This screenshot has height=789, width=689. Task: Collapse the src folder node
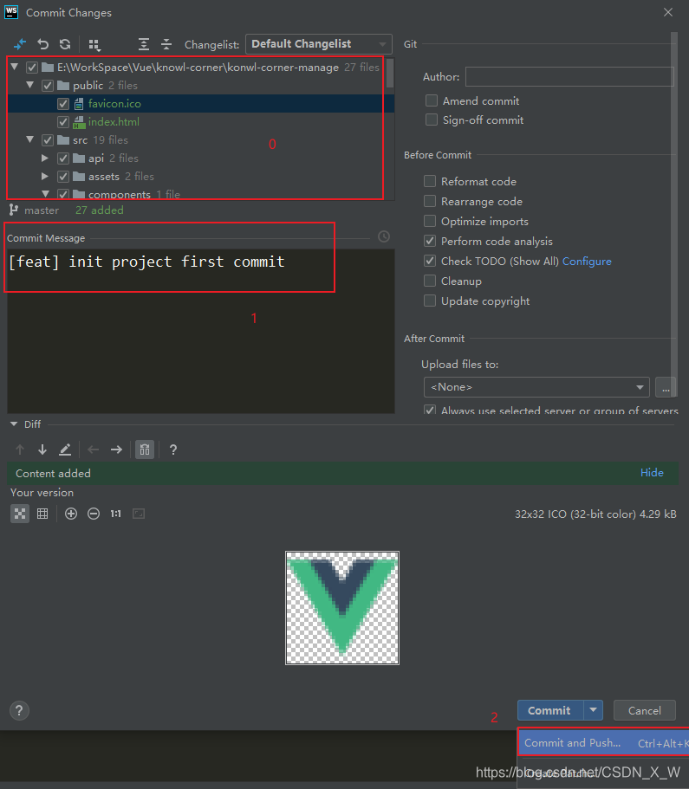[30, 139]
